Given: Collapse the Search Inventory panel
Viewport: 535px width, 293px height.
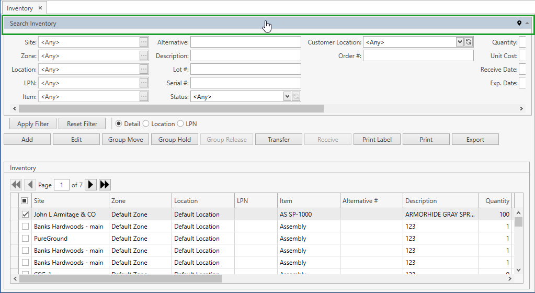Looking at the screenshot, I should pos(527,24).
